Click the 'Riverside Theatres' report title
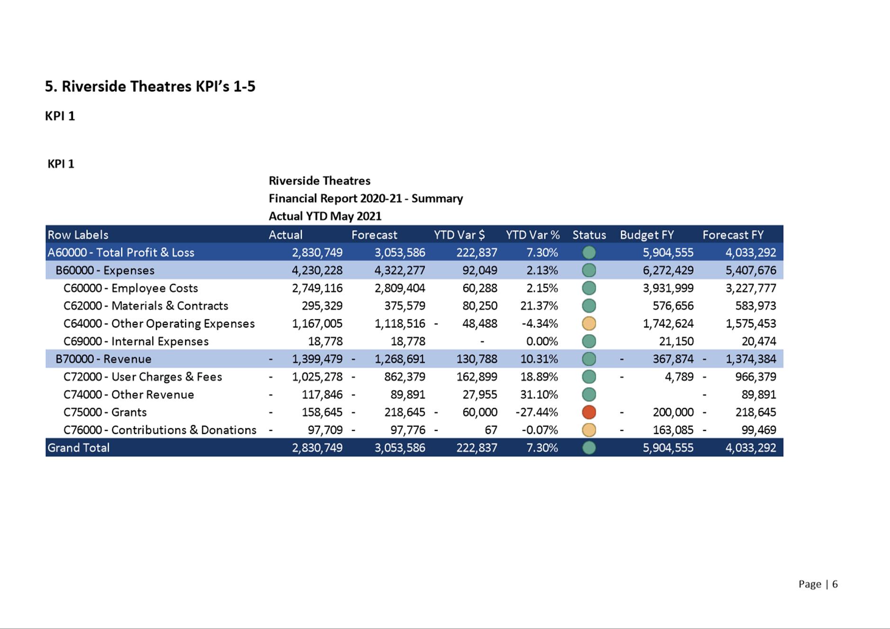Screen dimensions: 890x629 pos(320,181)
